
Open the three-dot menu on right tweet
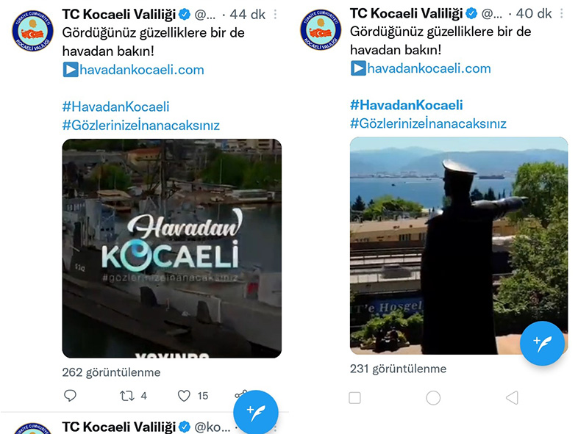click(x=561, y=14)
